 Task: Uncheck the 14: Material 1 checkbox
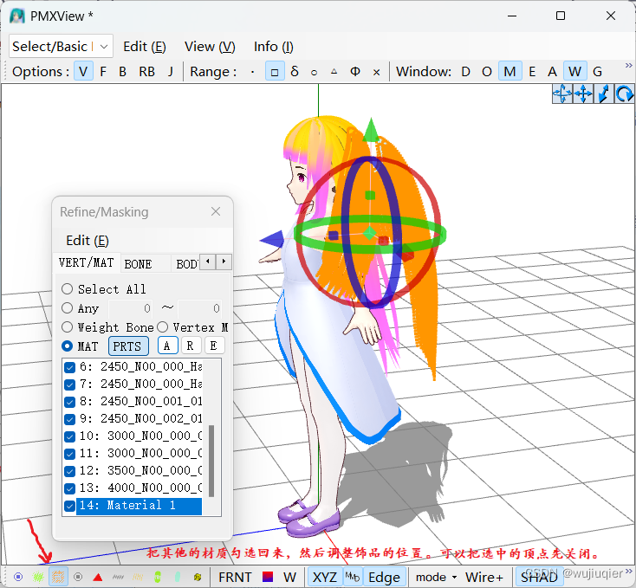70,506
